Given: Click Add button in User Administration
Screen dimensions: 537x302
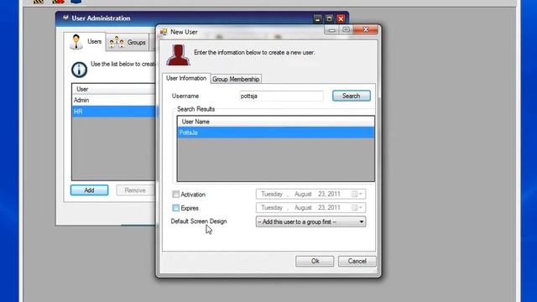Looking at the screenshot, I should (90, 190).
